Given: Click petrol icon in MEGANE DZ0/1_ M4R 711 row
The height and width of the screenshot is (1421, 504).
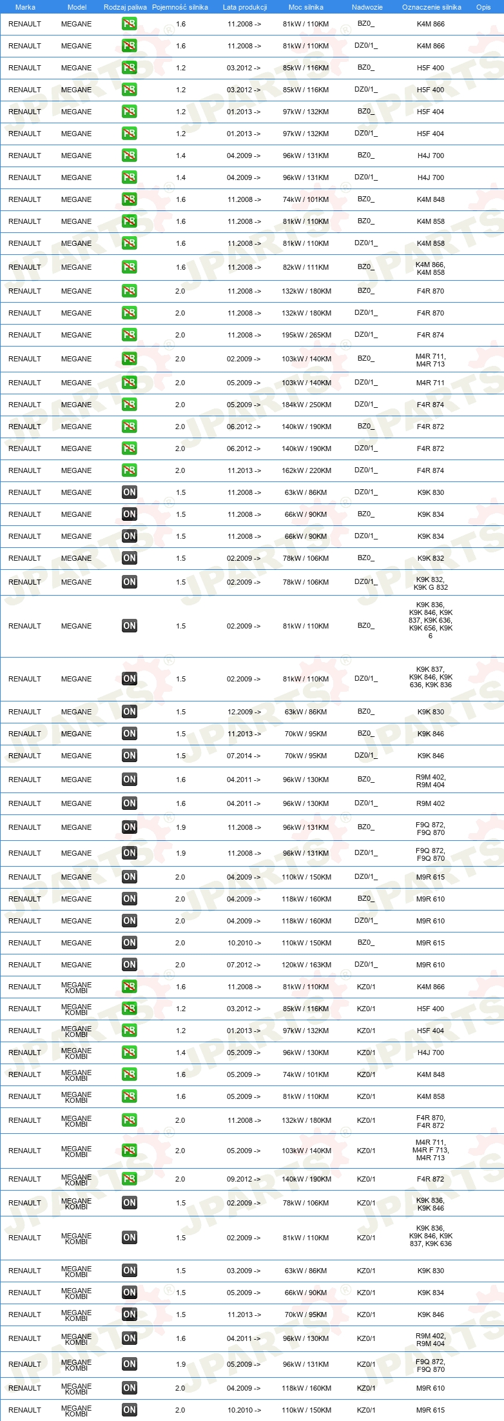Looking at the screenshot, I should [129, 383].
